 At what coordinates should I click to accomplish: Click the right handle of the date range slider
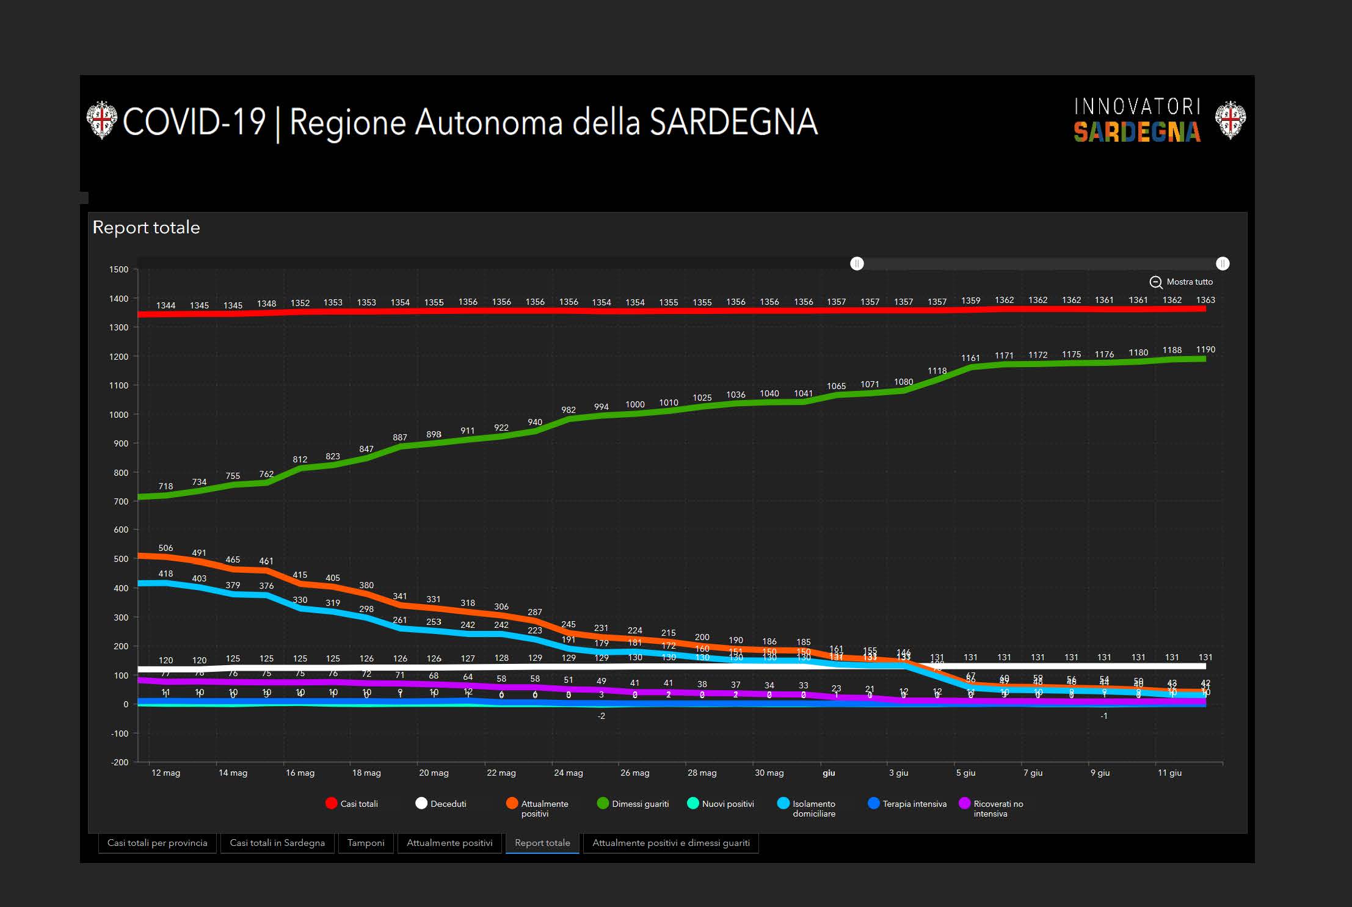pyautogui.click(x=1223, y=263)
